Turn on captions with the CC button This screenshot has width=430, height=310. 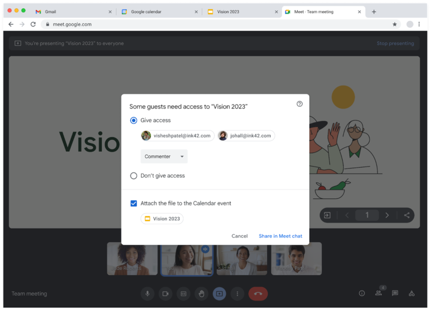tap(183, 293)
